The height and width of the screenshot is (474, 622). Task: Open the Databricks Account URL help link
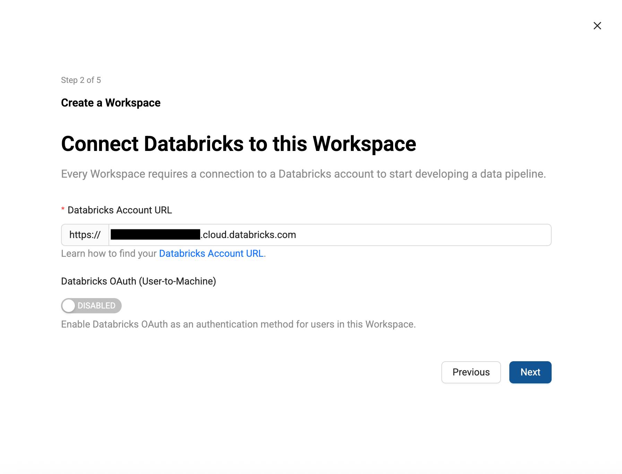point(211,254)
